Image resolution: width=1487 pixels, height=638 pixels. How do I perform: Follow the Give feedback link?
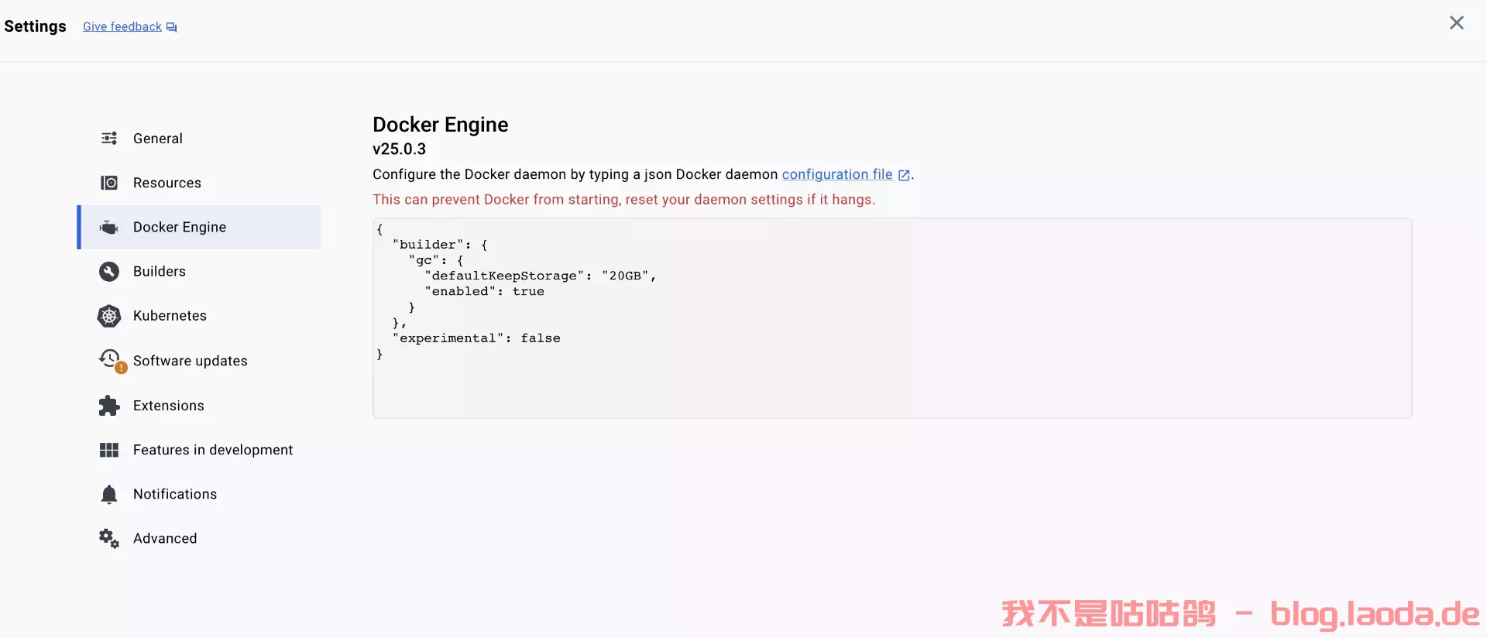pyautogui.click(x=122, y=26)
